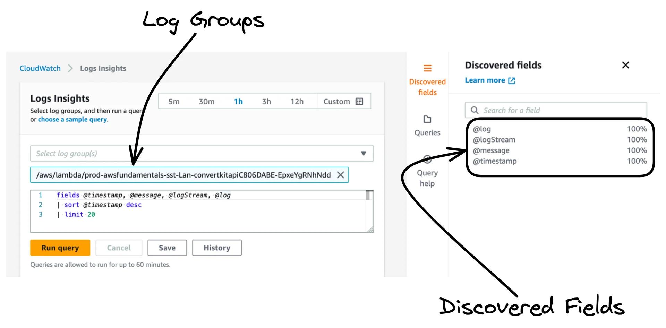The image size is (666, 328).
Task: Click the external link icon beside Learn more
Action: pyautogui.click(x=512, y=80)
